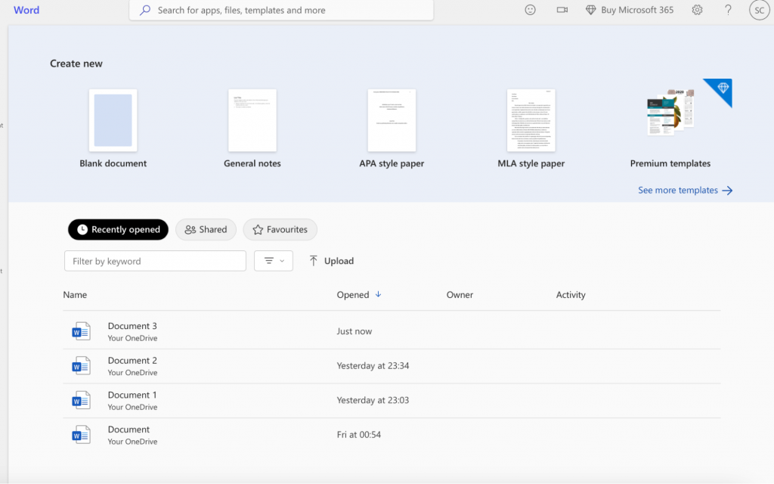Screen dimensions: 774x484
Task: Open the SC account profile avatar
Action: click(x=759, y=10)
